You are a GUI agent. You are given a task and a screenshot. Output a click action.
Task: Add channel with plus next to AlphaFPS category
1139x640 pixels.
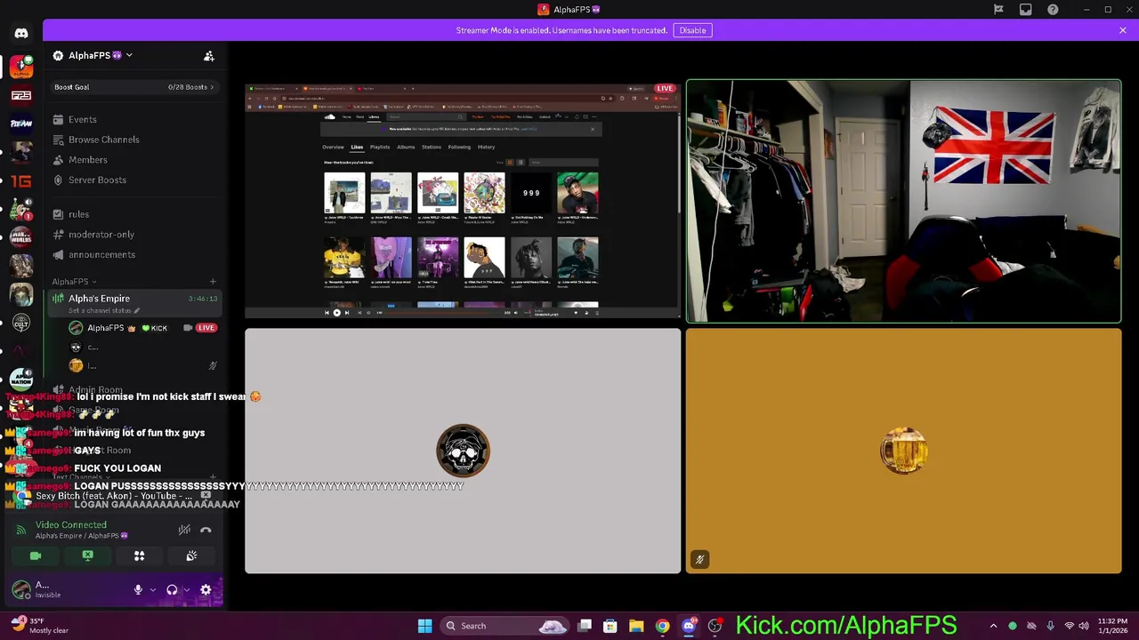point(213,282)
